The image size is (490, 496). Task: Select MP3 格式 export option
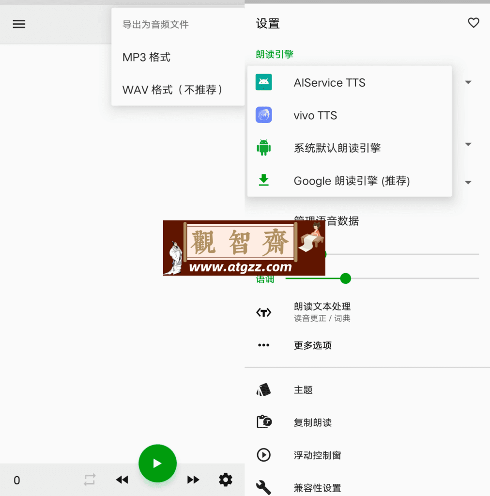tap(178, 57)
